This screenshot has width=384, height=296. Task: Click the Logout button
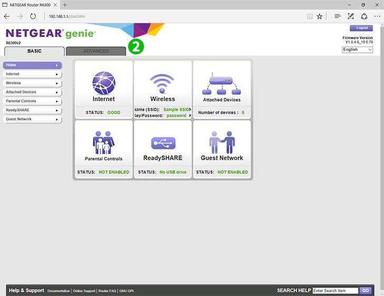(361, 28)
